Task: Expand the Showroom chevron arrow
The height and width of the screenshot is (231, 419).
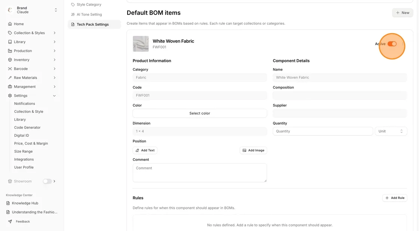Action: [55, 181]
